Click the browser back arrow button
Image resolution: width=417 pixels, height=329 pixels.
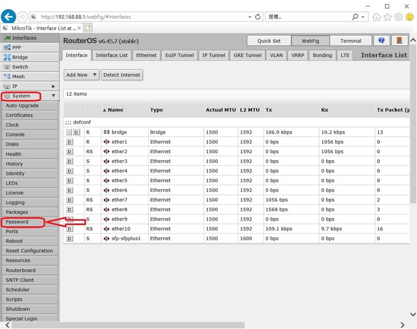8,17
